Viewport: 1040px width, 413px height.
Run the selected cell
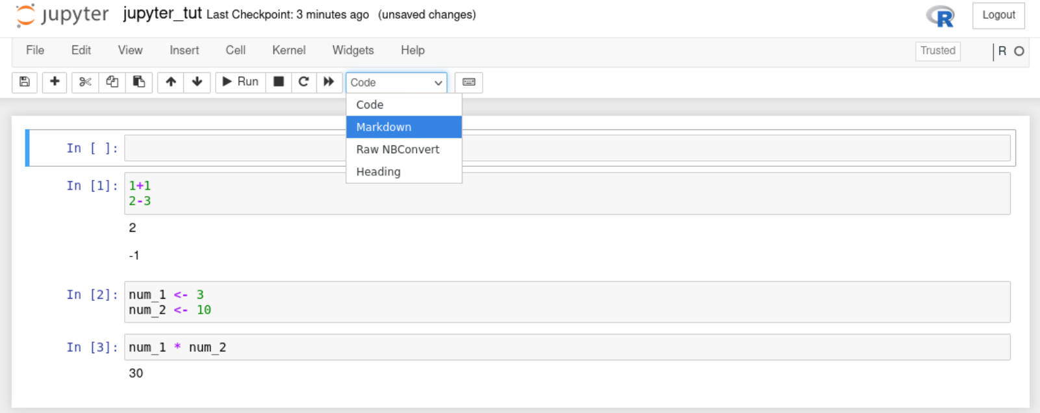240,82
